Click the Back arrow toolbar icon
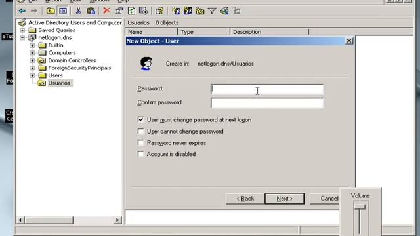The width and height of the screenshot is (420, 236). coord(22,11)
